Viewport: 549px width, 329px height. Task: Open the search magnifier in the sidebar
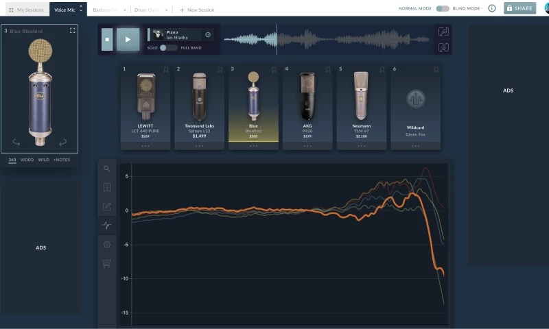point(107,169)
